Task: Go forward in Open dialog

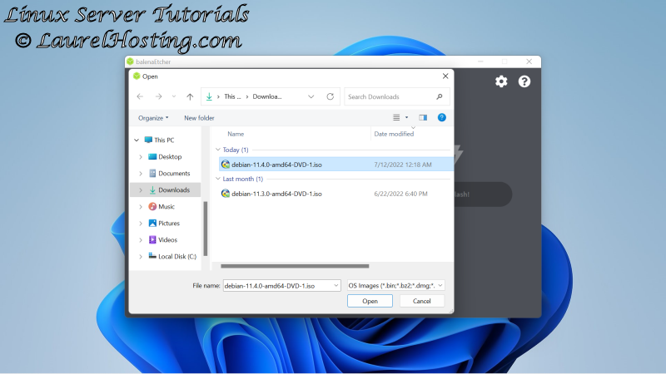Action: pos(158,96)
